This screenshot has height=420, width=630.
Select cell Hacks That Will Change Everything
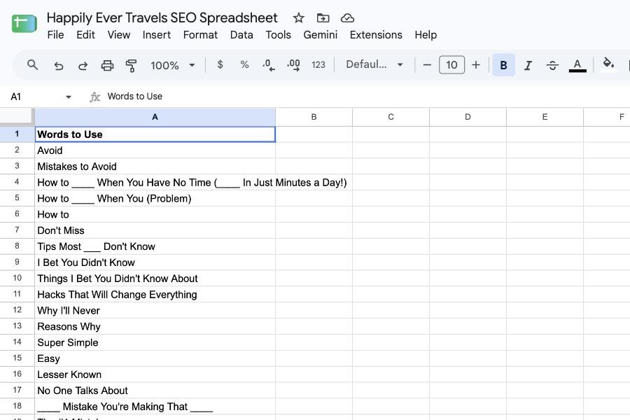click(155, 294)
